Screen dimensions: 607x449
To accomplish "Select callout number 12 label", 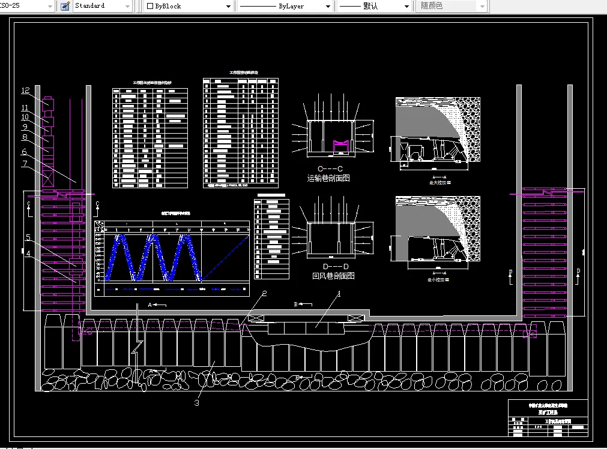I will (x=26, y=91).
